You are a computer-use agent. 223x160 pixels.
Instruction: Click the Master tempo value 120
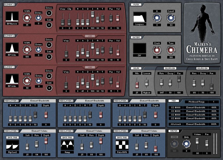click(x=174, y=151)
